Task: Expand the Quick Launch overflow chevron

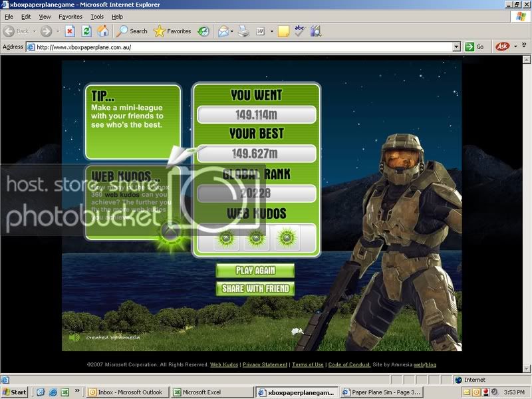Action: (x=77, y=390)
